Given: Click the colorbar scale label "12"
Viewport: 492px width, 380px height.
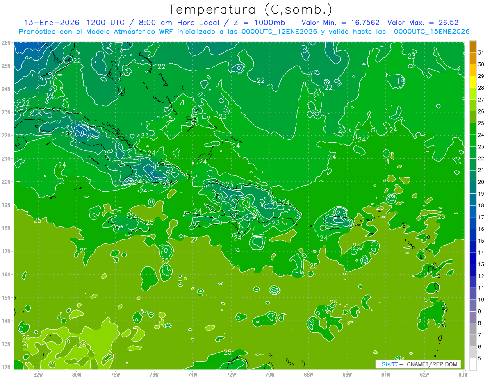Looking at the screenshot, I should click(481, 276).
